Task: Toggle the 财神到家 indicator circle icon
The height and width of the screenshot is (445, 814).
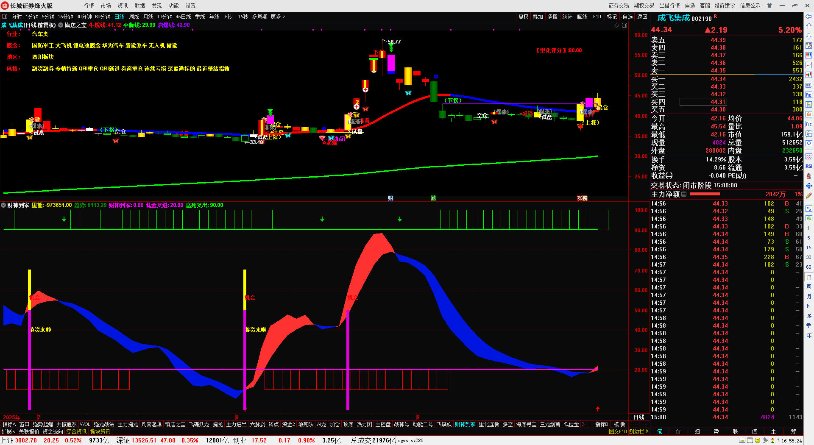Action: (3, 205)
